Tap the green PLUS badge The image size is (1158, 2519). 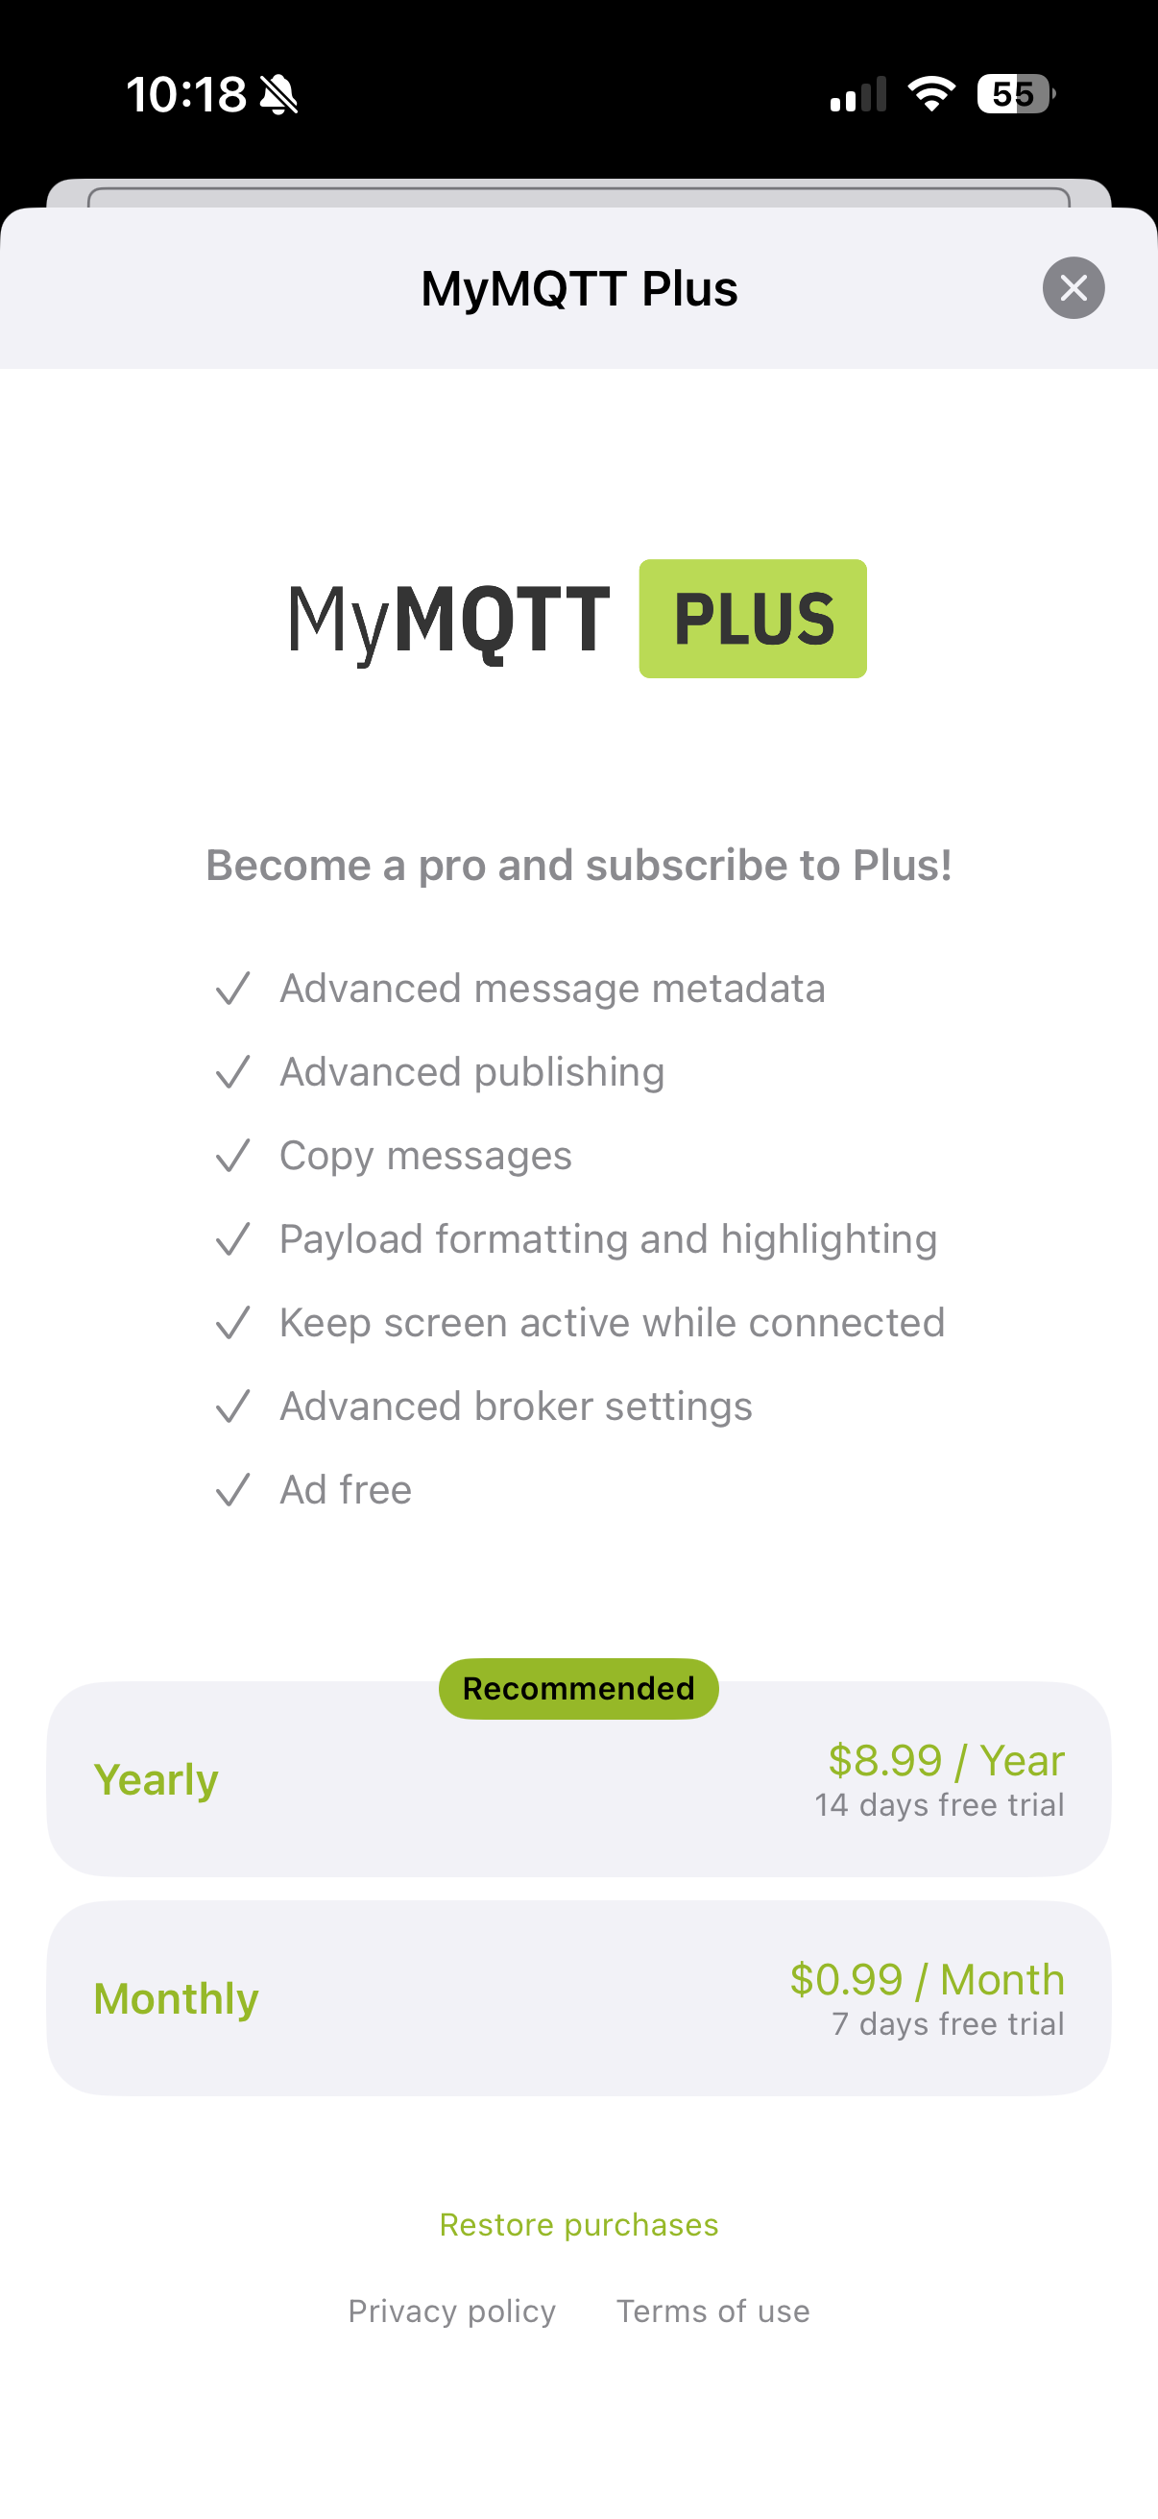[753, 619]
